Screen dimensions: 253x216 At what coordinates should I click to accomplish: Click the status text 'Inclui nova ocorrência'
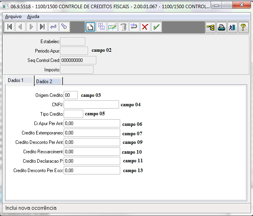click(31, 208)
